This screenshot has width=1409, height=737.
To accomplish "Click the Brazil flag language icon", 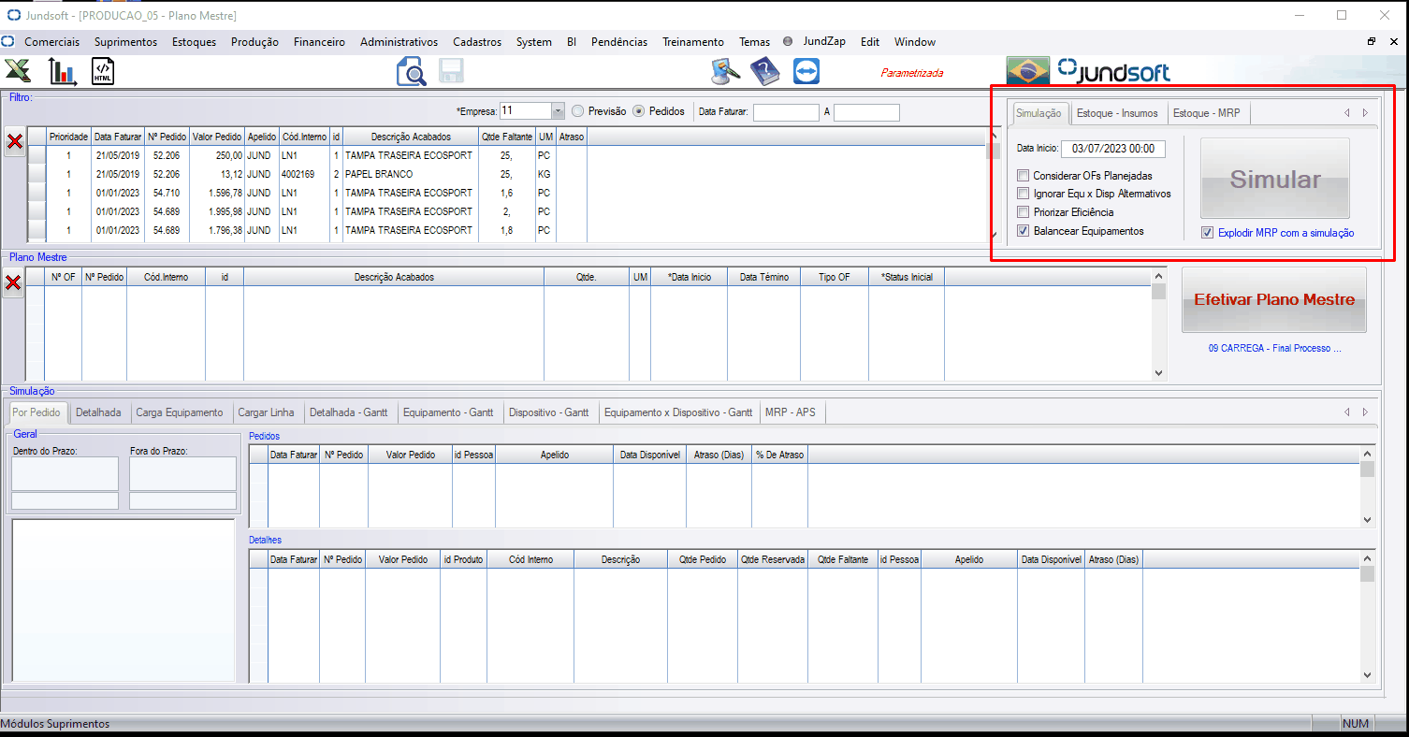I will click(x=1027, y=71).
